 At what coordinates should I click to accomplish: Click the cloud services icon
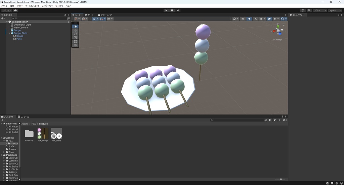(x=15, y=10)
